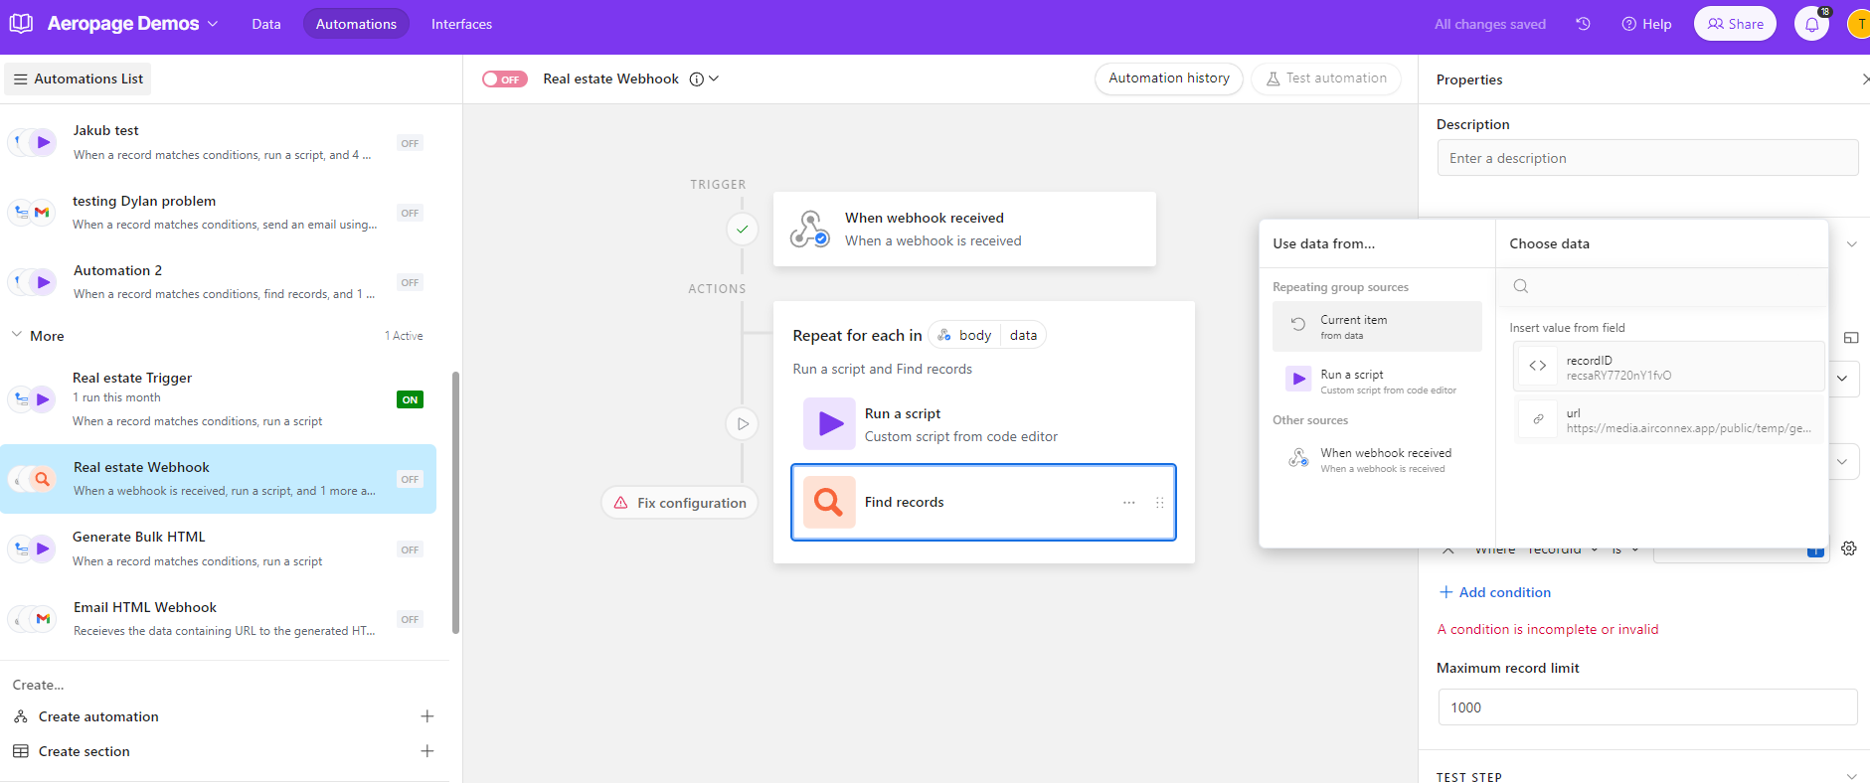1870x783 pixels.
Task: Toggle the Real estate Webhook OFF switch in header
Action: (505, 79)
